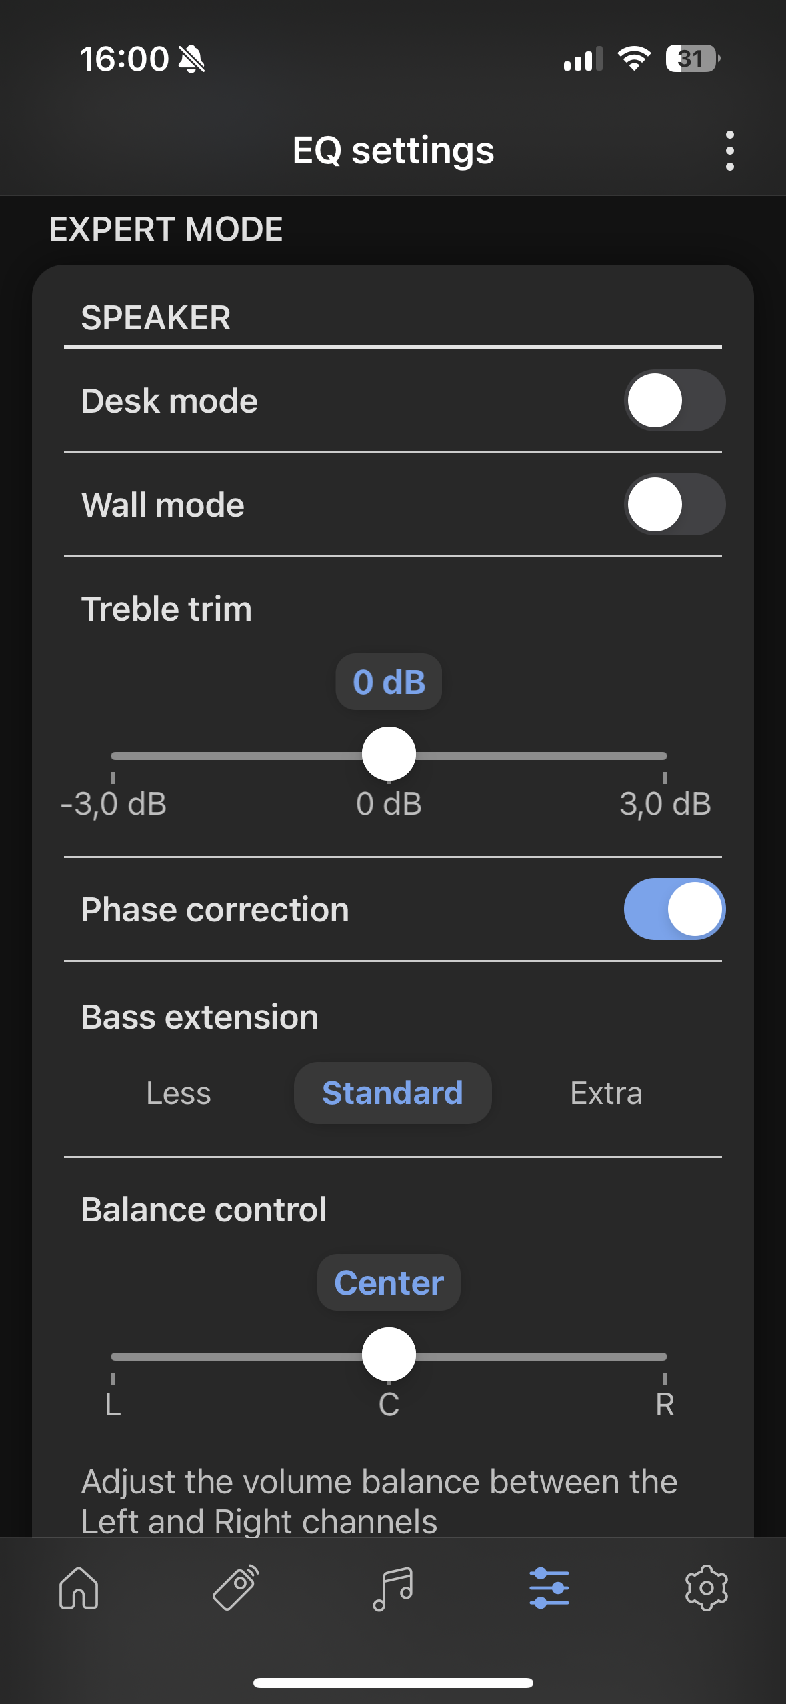Click the Balance control slider knob
786x1704 pixels.
click(389, 1355)
